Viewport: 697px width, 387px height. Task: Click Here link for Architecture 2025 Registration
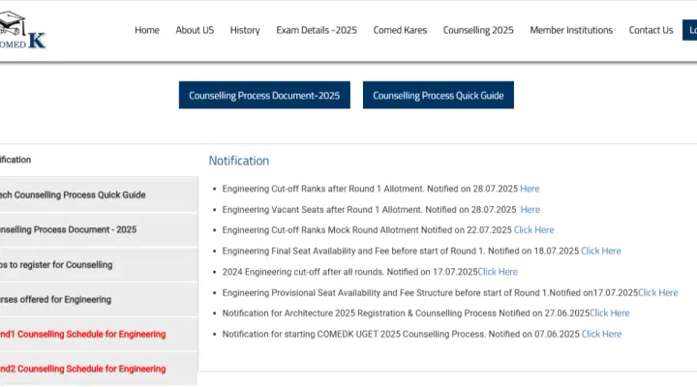coord(610,313)
